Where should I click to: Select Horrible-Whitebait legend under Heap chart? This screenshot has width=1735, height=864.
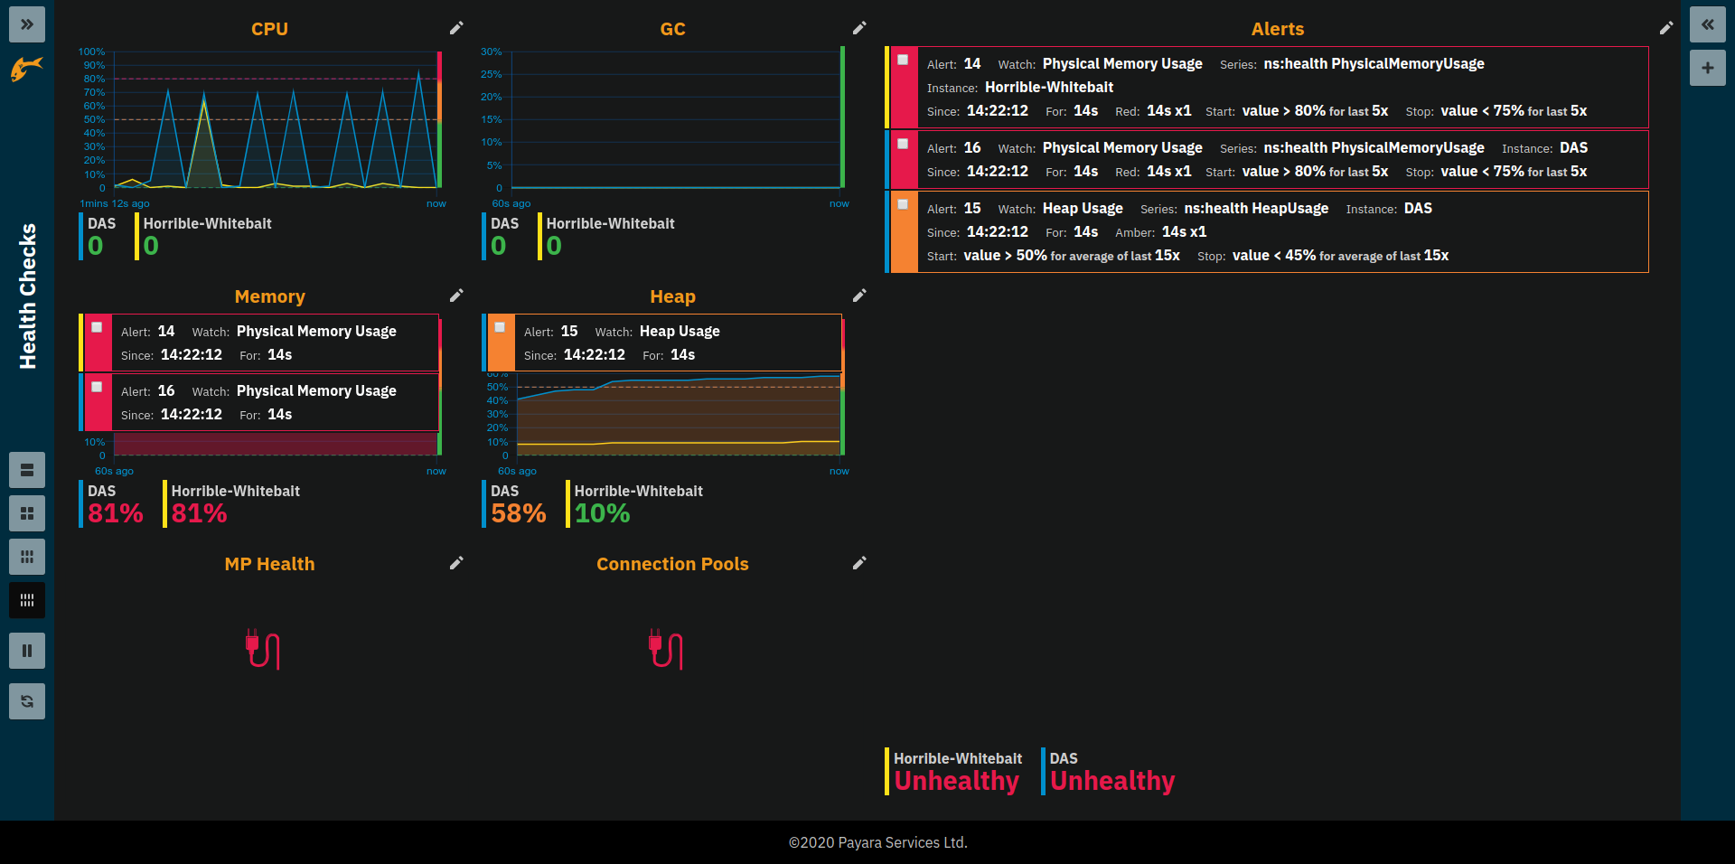[x=637, y=503]
